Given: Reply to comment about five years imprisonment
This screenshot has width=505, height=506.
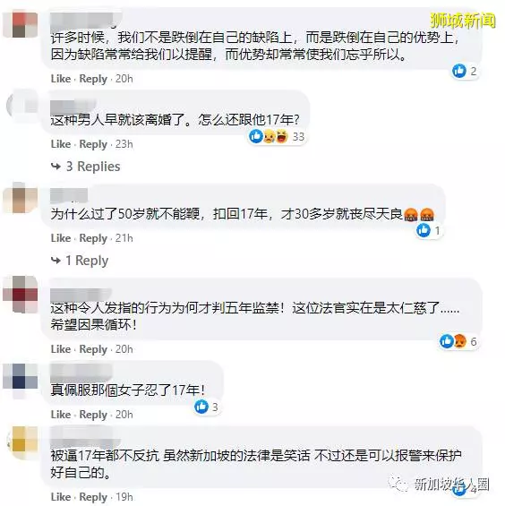Looking at the screenshot, I should 93,349.
